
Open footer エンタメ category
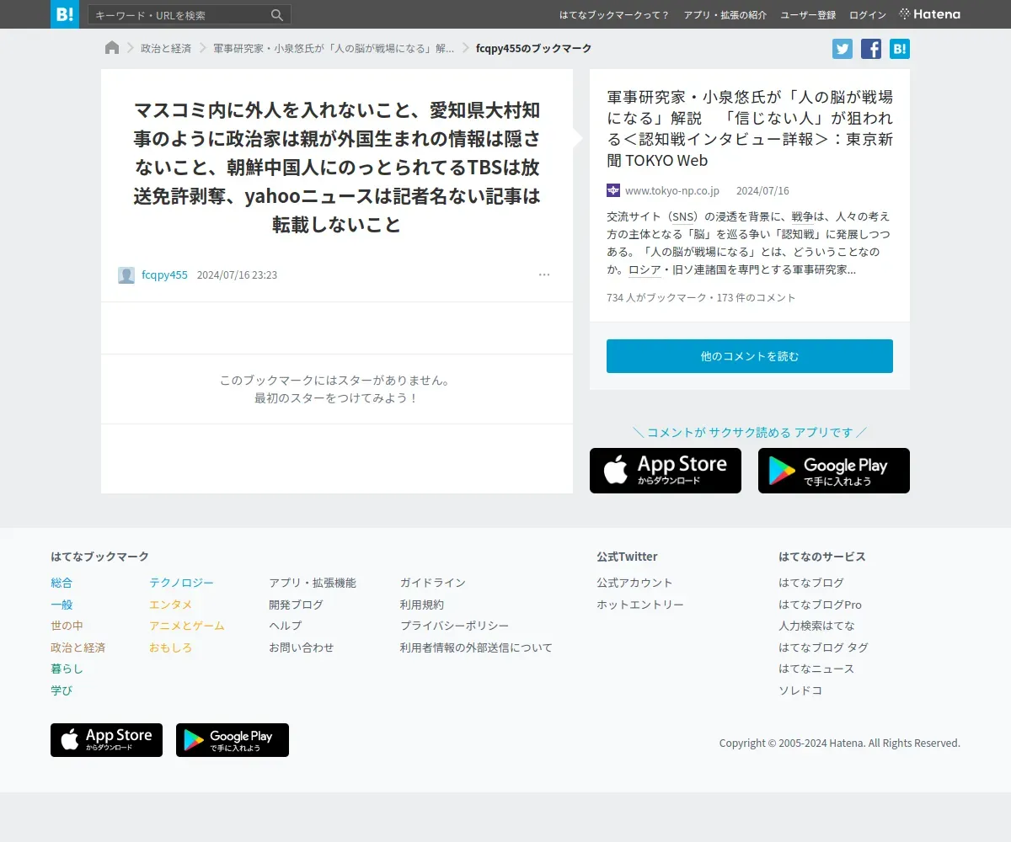pyautogui.click(x=171, y=605)
